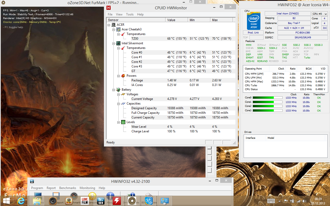Click the Battery icon in sensor tree
Image resolution: width=330 pixels, height=206 pixels.
coord(118,90)
